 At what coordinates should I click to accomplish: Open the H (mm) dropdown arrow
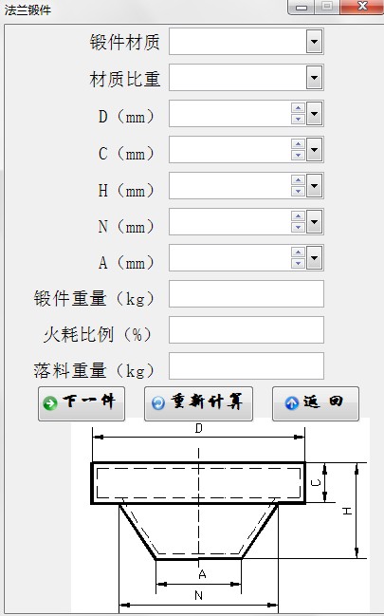[314, 186]
